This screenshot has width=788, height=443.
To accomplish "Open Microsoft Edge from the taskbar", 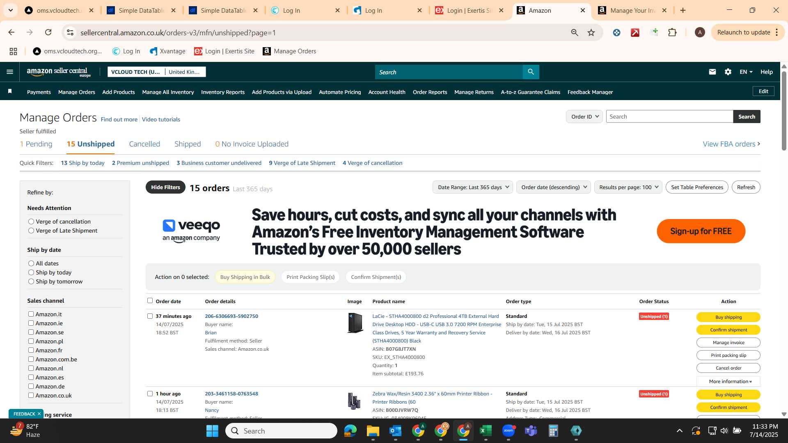I will (350, 431).
